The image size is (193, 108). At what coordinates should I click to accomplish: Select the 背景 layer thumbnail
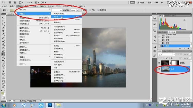pos(165,69)
